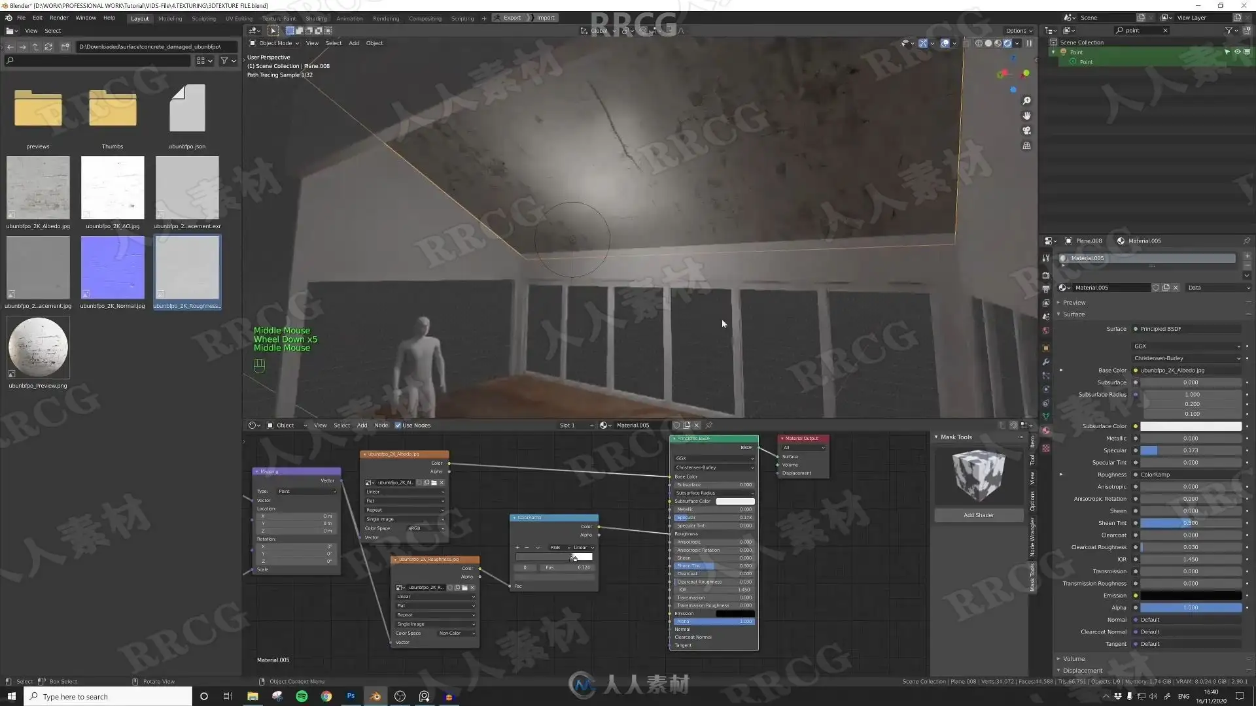1256x706 pixels.
Task: Switch to the Shading workspace tab
Action: point(316,18)
